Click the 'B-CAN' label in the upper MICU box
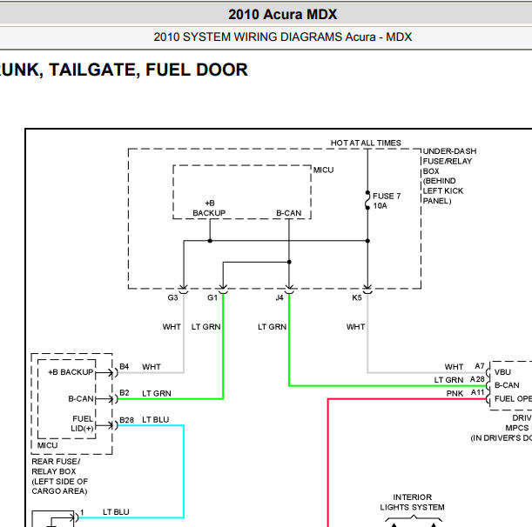Screen dimensions: 532x527 click(x=289, y=213)
